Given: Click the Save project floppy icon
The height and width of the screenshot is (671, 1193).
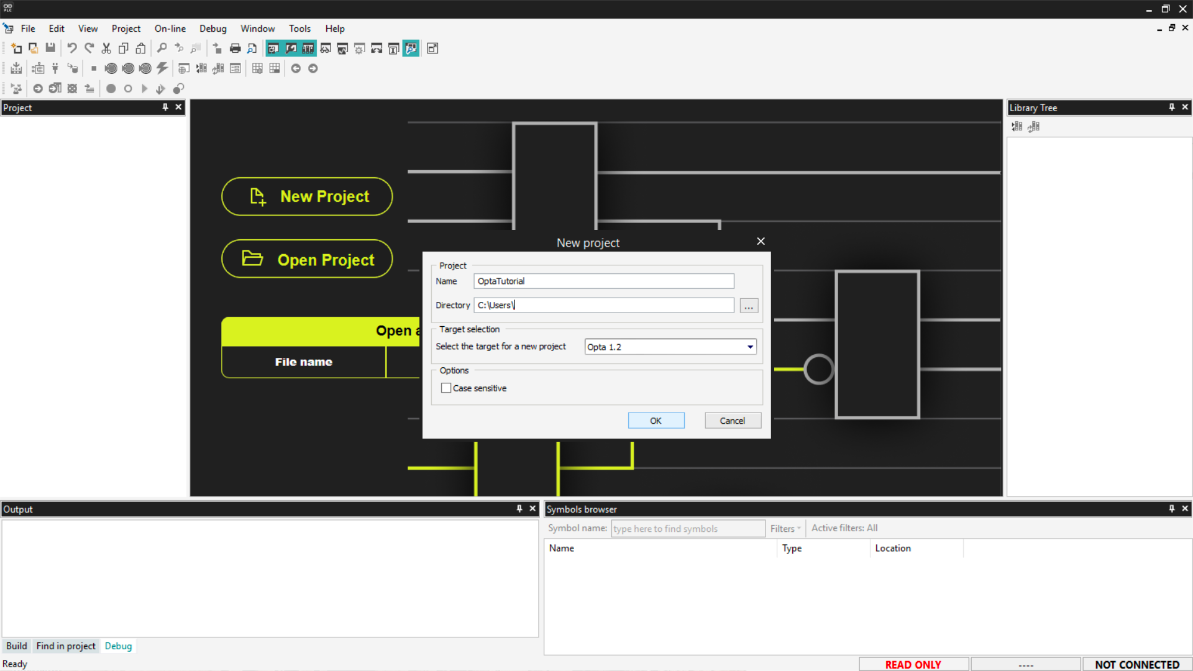Looking at the screenshot, I should click(x=50, y=48).
